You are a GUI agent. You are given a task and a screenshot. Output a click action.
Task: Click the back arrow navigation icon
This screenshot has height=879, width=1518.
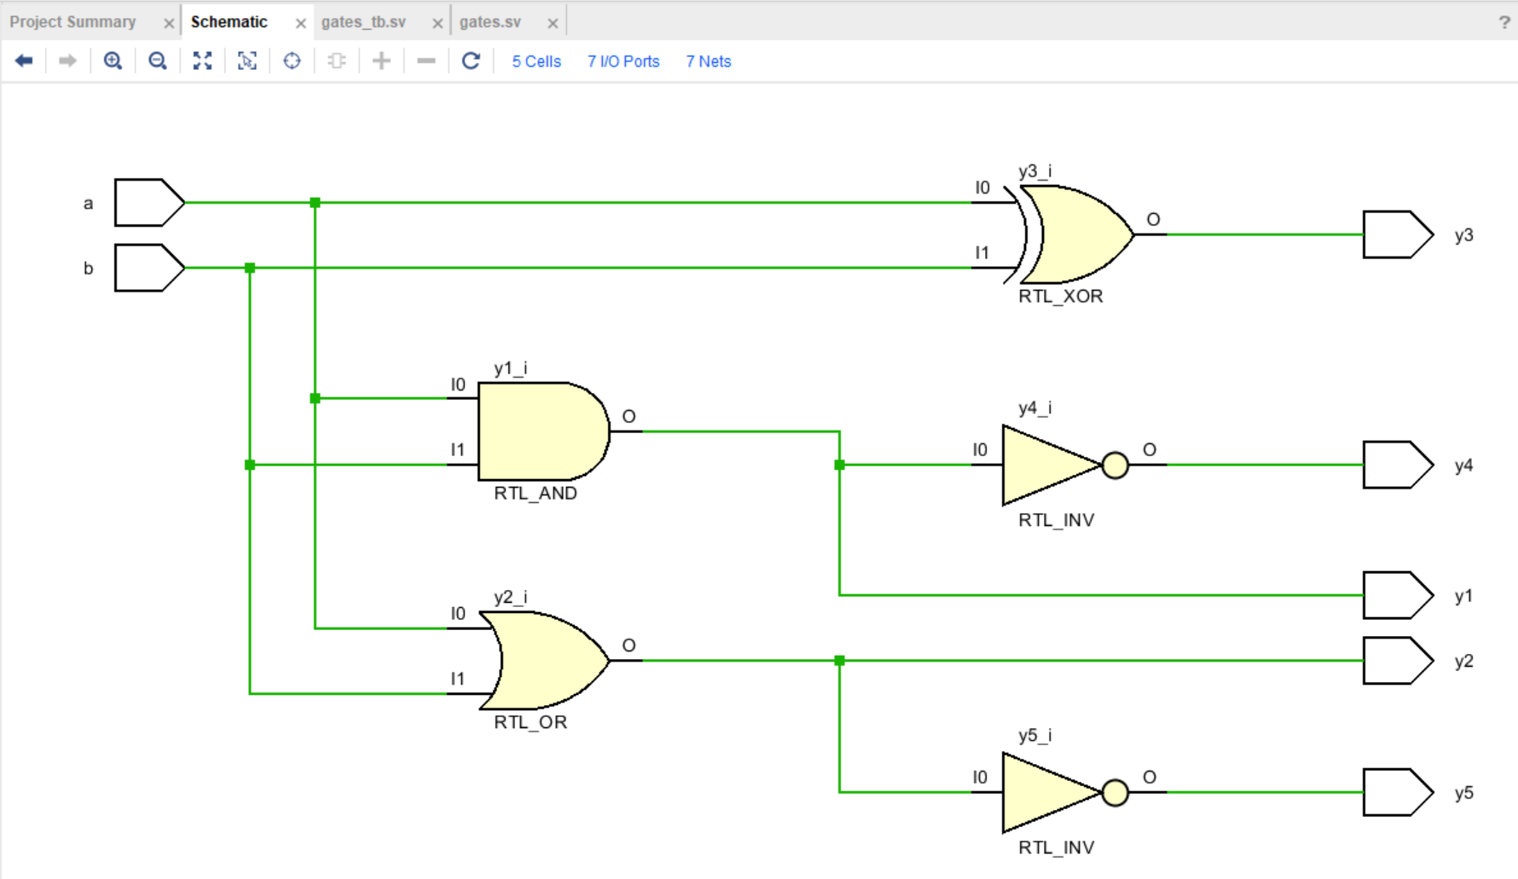[x=24, y=61]
